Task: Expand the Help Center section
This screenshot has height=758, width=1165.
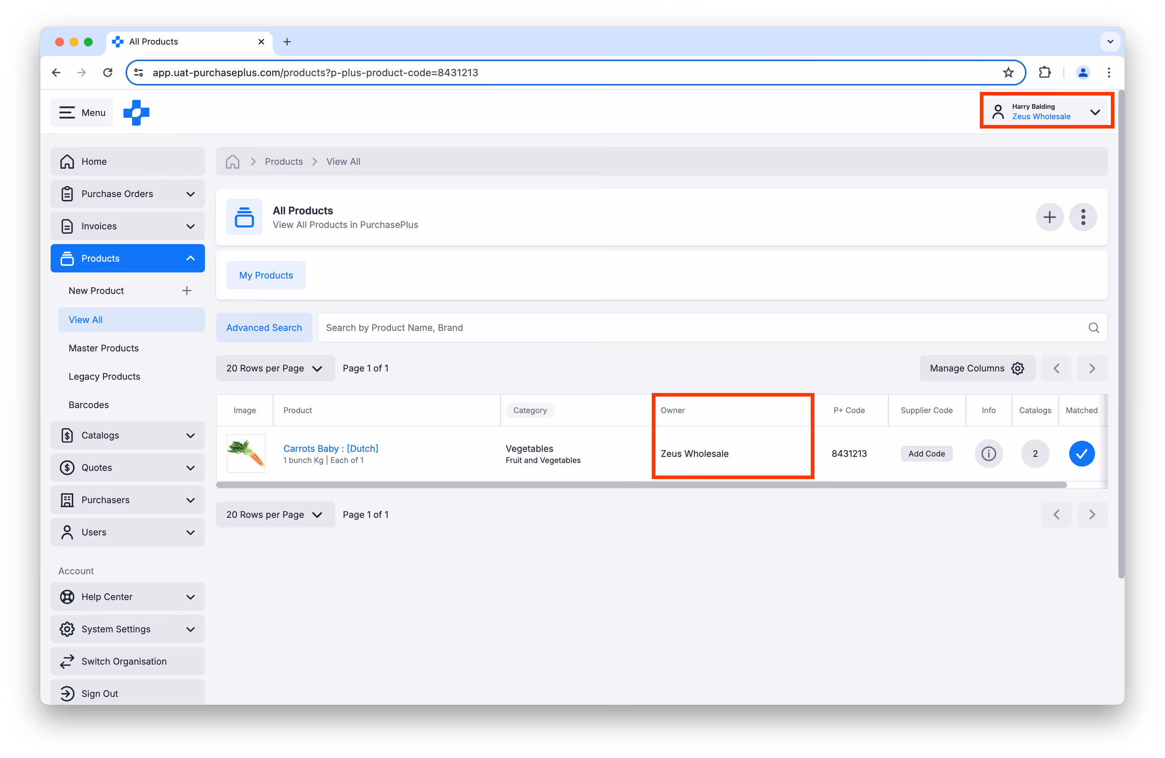Action: [127, 597]
